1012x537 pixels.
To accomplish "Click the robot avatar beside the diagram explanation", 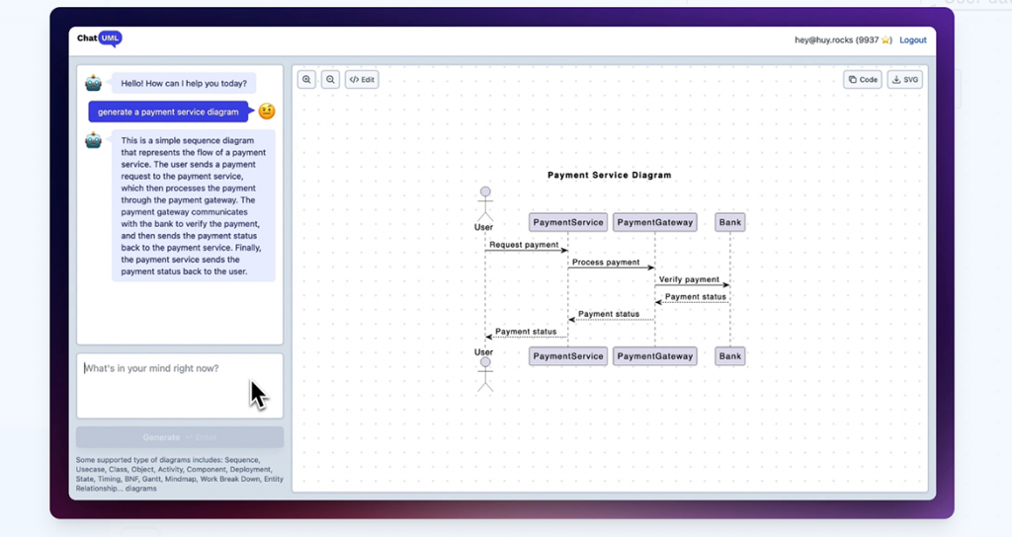I will click(x=94, y=140).
